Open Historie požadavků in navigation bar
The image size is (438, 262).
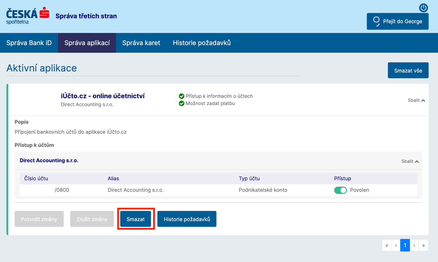pos(202,43)
